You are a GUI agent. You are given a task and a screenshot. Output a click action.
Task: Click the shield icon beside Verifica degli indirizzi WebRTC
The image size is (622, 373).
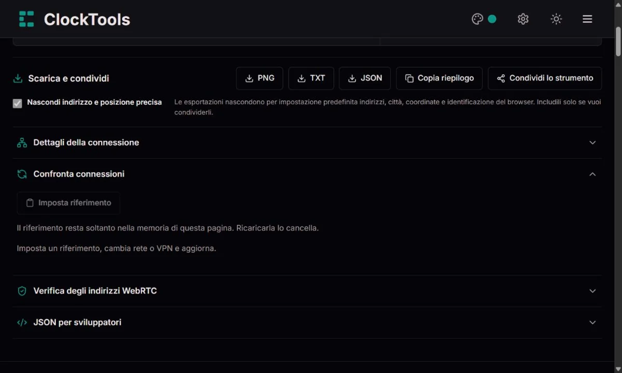[22, 291]
